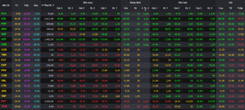Click left arrow beside % column header

pyautogui.click(x=142, y=8)
